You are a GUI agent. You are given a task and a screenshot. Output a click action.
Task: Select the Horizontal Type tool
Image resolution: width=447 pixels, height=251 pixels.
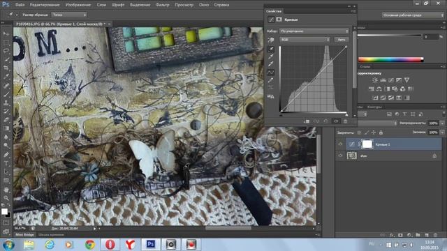(6, 163)
